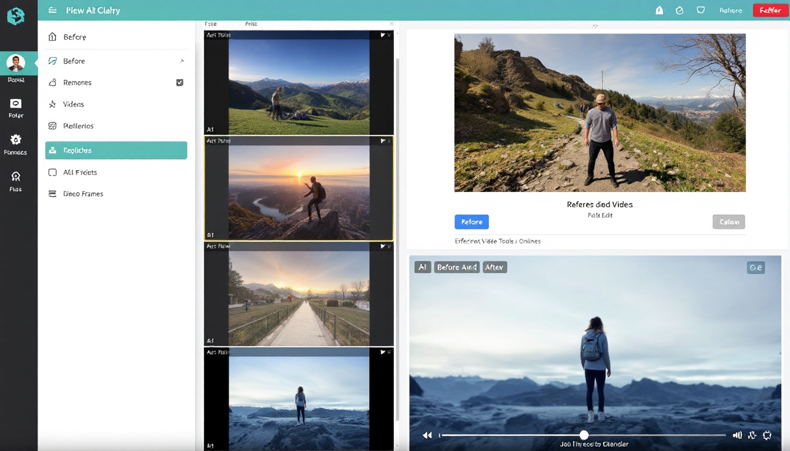The image size is (790, 451).
Task: Select the Videos menu item
Action: coord(73,105)
